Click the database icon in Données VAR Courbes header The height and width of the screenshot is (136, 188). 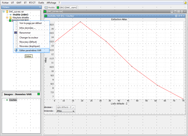tap(176, 16)
